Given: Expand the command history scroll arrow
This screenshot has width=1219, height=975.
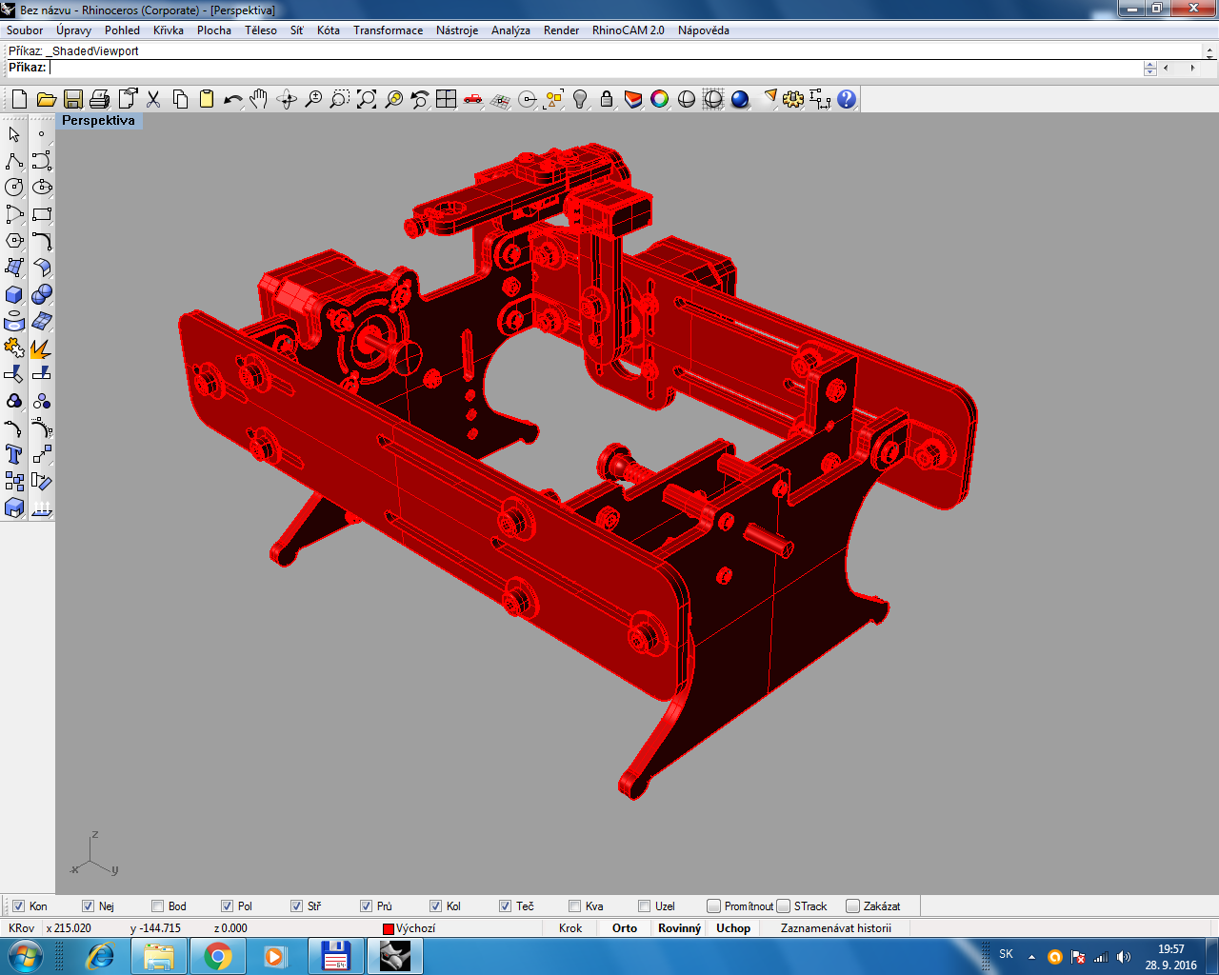Looking at the screenshot, I should 1210,51.
